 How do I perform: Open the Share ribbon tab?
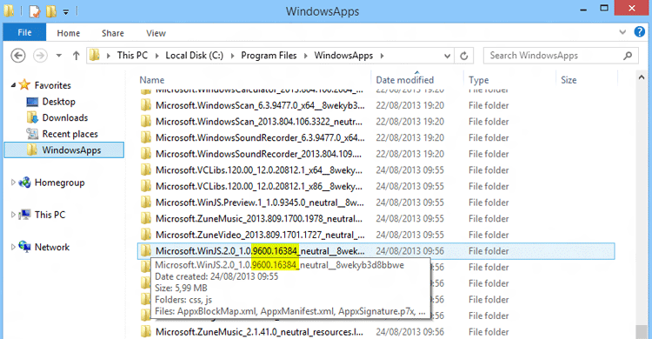pos(112,33)
